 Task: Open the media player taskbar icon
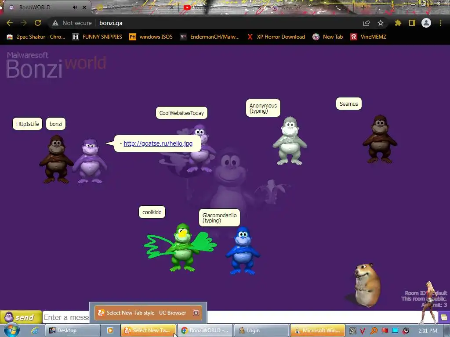point(110,330)
